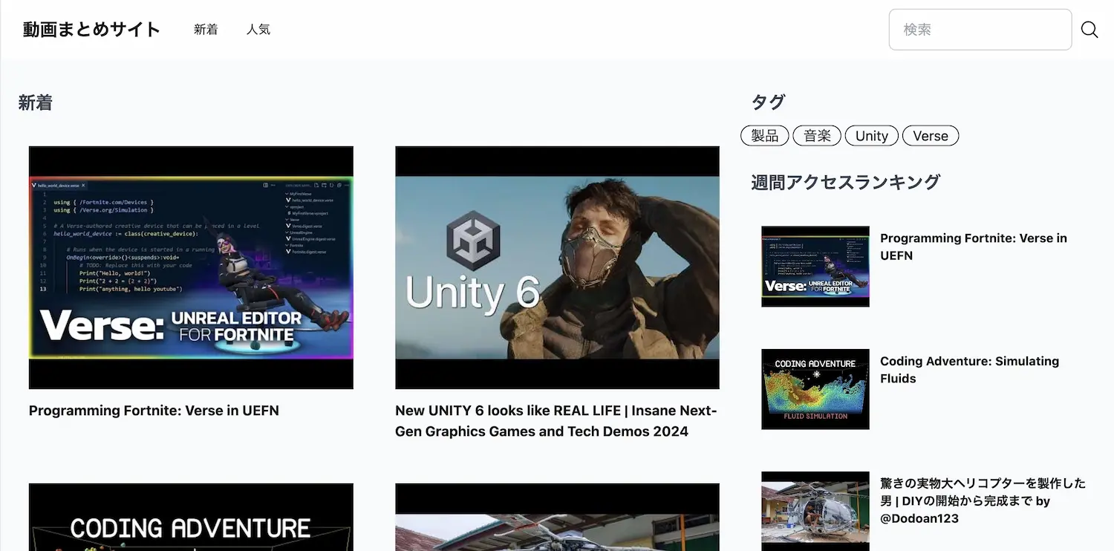
Task: Open ranking thumbnail for Verse in UEFN
Action: click(x=815, y=267)
